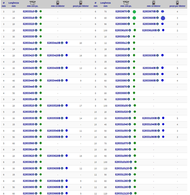The width and height of the screenshot is (190, 195).
Task: Show info for article 8293310100
Action: tap(131, 162)
